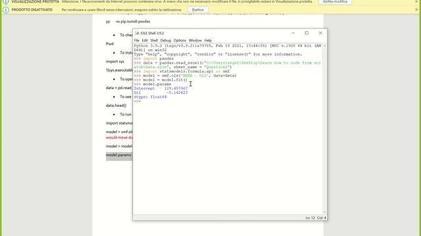Open the Debug menu in IDLE Shell
421x236 pixels.
pyautogui.click(x=165, y=41)
